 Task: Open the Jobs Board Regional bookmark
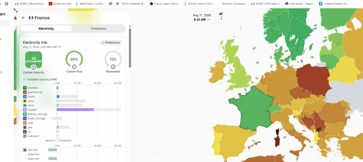point(300,4)
